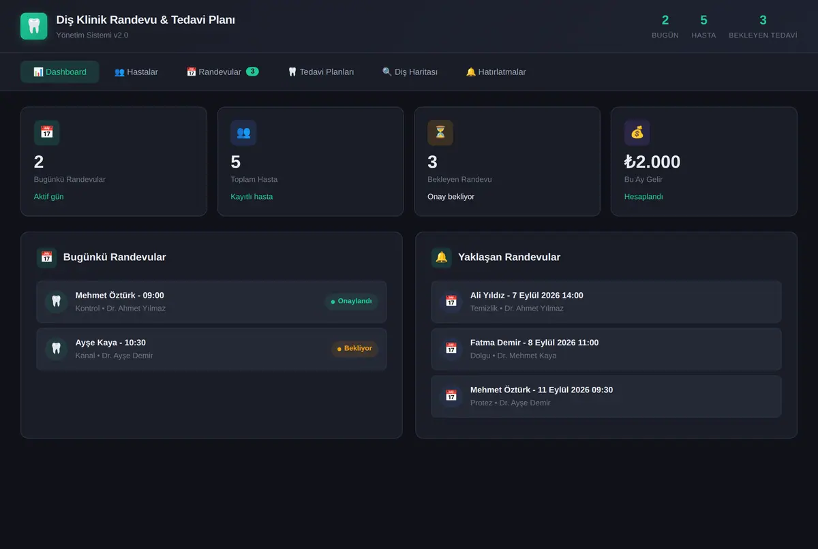The image size is (818, 549).
Task: Click the tooth logo icon in header
Action: coord(34,26)
